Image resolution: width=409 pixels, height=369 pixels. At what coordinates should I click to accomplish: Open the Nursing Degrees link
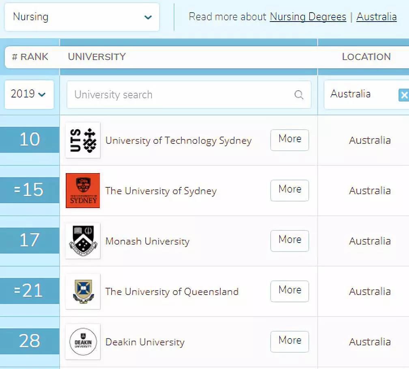coord(308,17)
